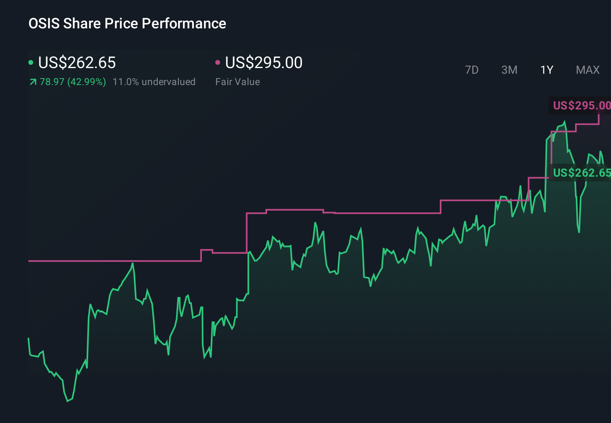Click the green share price legend dot

pos(31,62)
